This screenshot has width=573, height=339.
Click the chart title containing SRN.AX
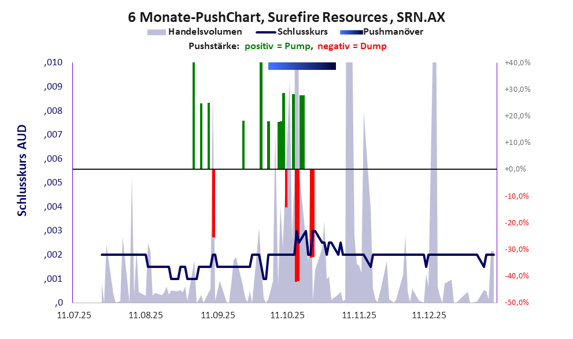pos(286,17)
